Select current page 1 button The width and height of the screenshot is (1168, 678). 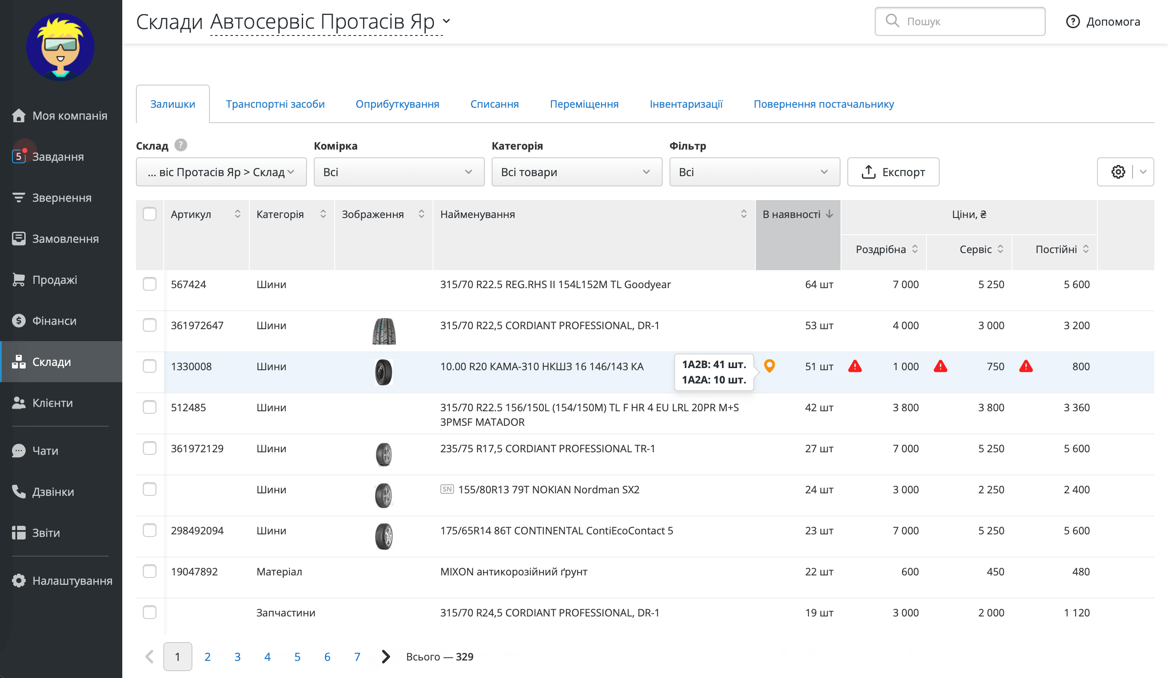pyautogui.click(x=177, y=656)
